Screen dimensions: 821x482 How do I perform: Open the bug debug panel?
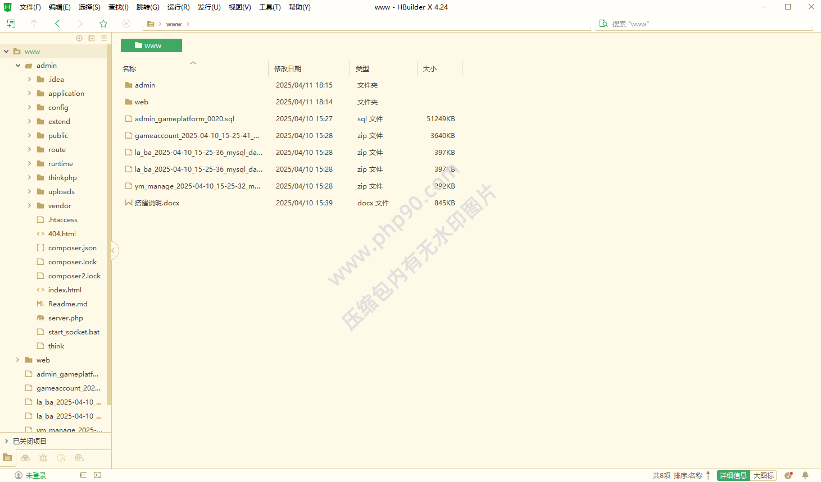pyautogui.click(x=43, y=458)
